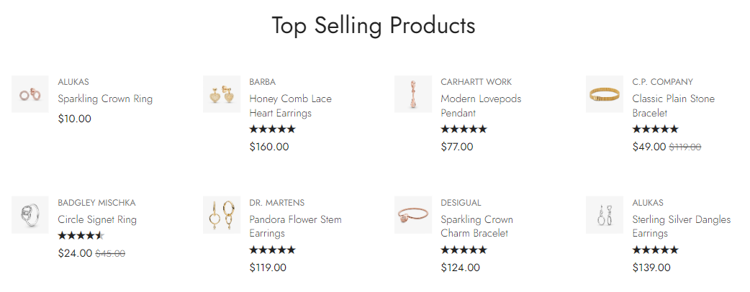Open the Sterling Silver Dangles Earrings thumbnail

tap(605, 215)
